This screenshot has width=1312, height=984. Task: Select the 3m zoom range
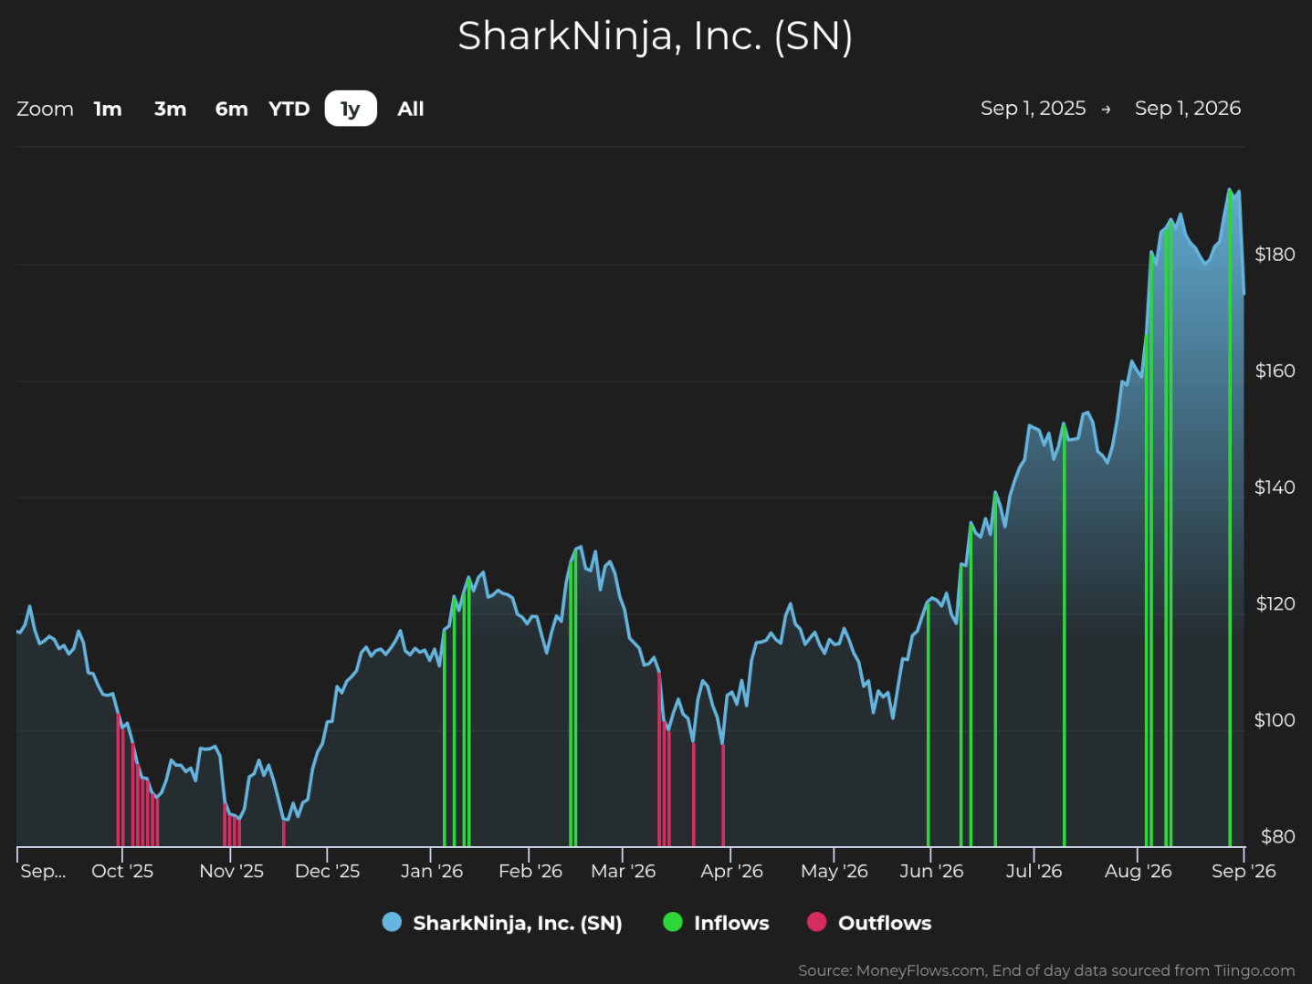[x=170, y=109]
